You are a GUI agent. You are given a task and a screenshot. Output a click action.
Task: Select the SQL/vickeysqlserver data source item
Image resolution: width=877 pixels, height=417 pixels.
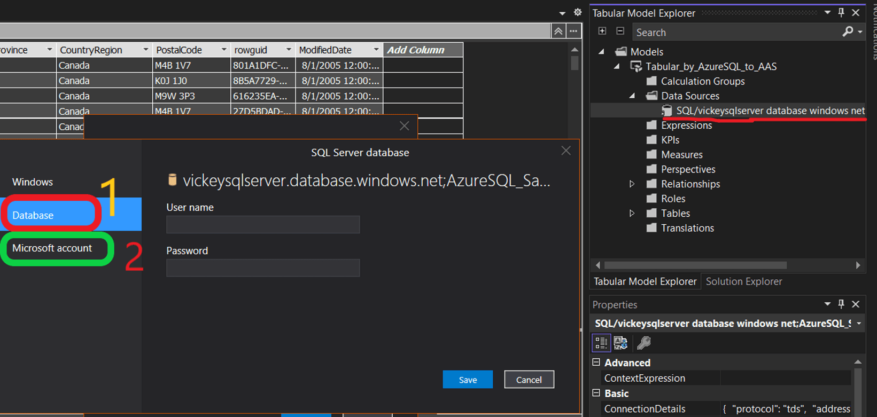pos(770,111)
